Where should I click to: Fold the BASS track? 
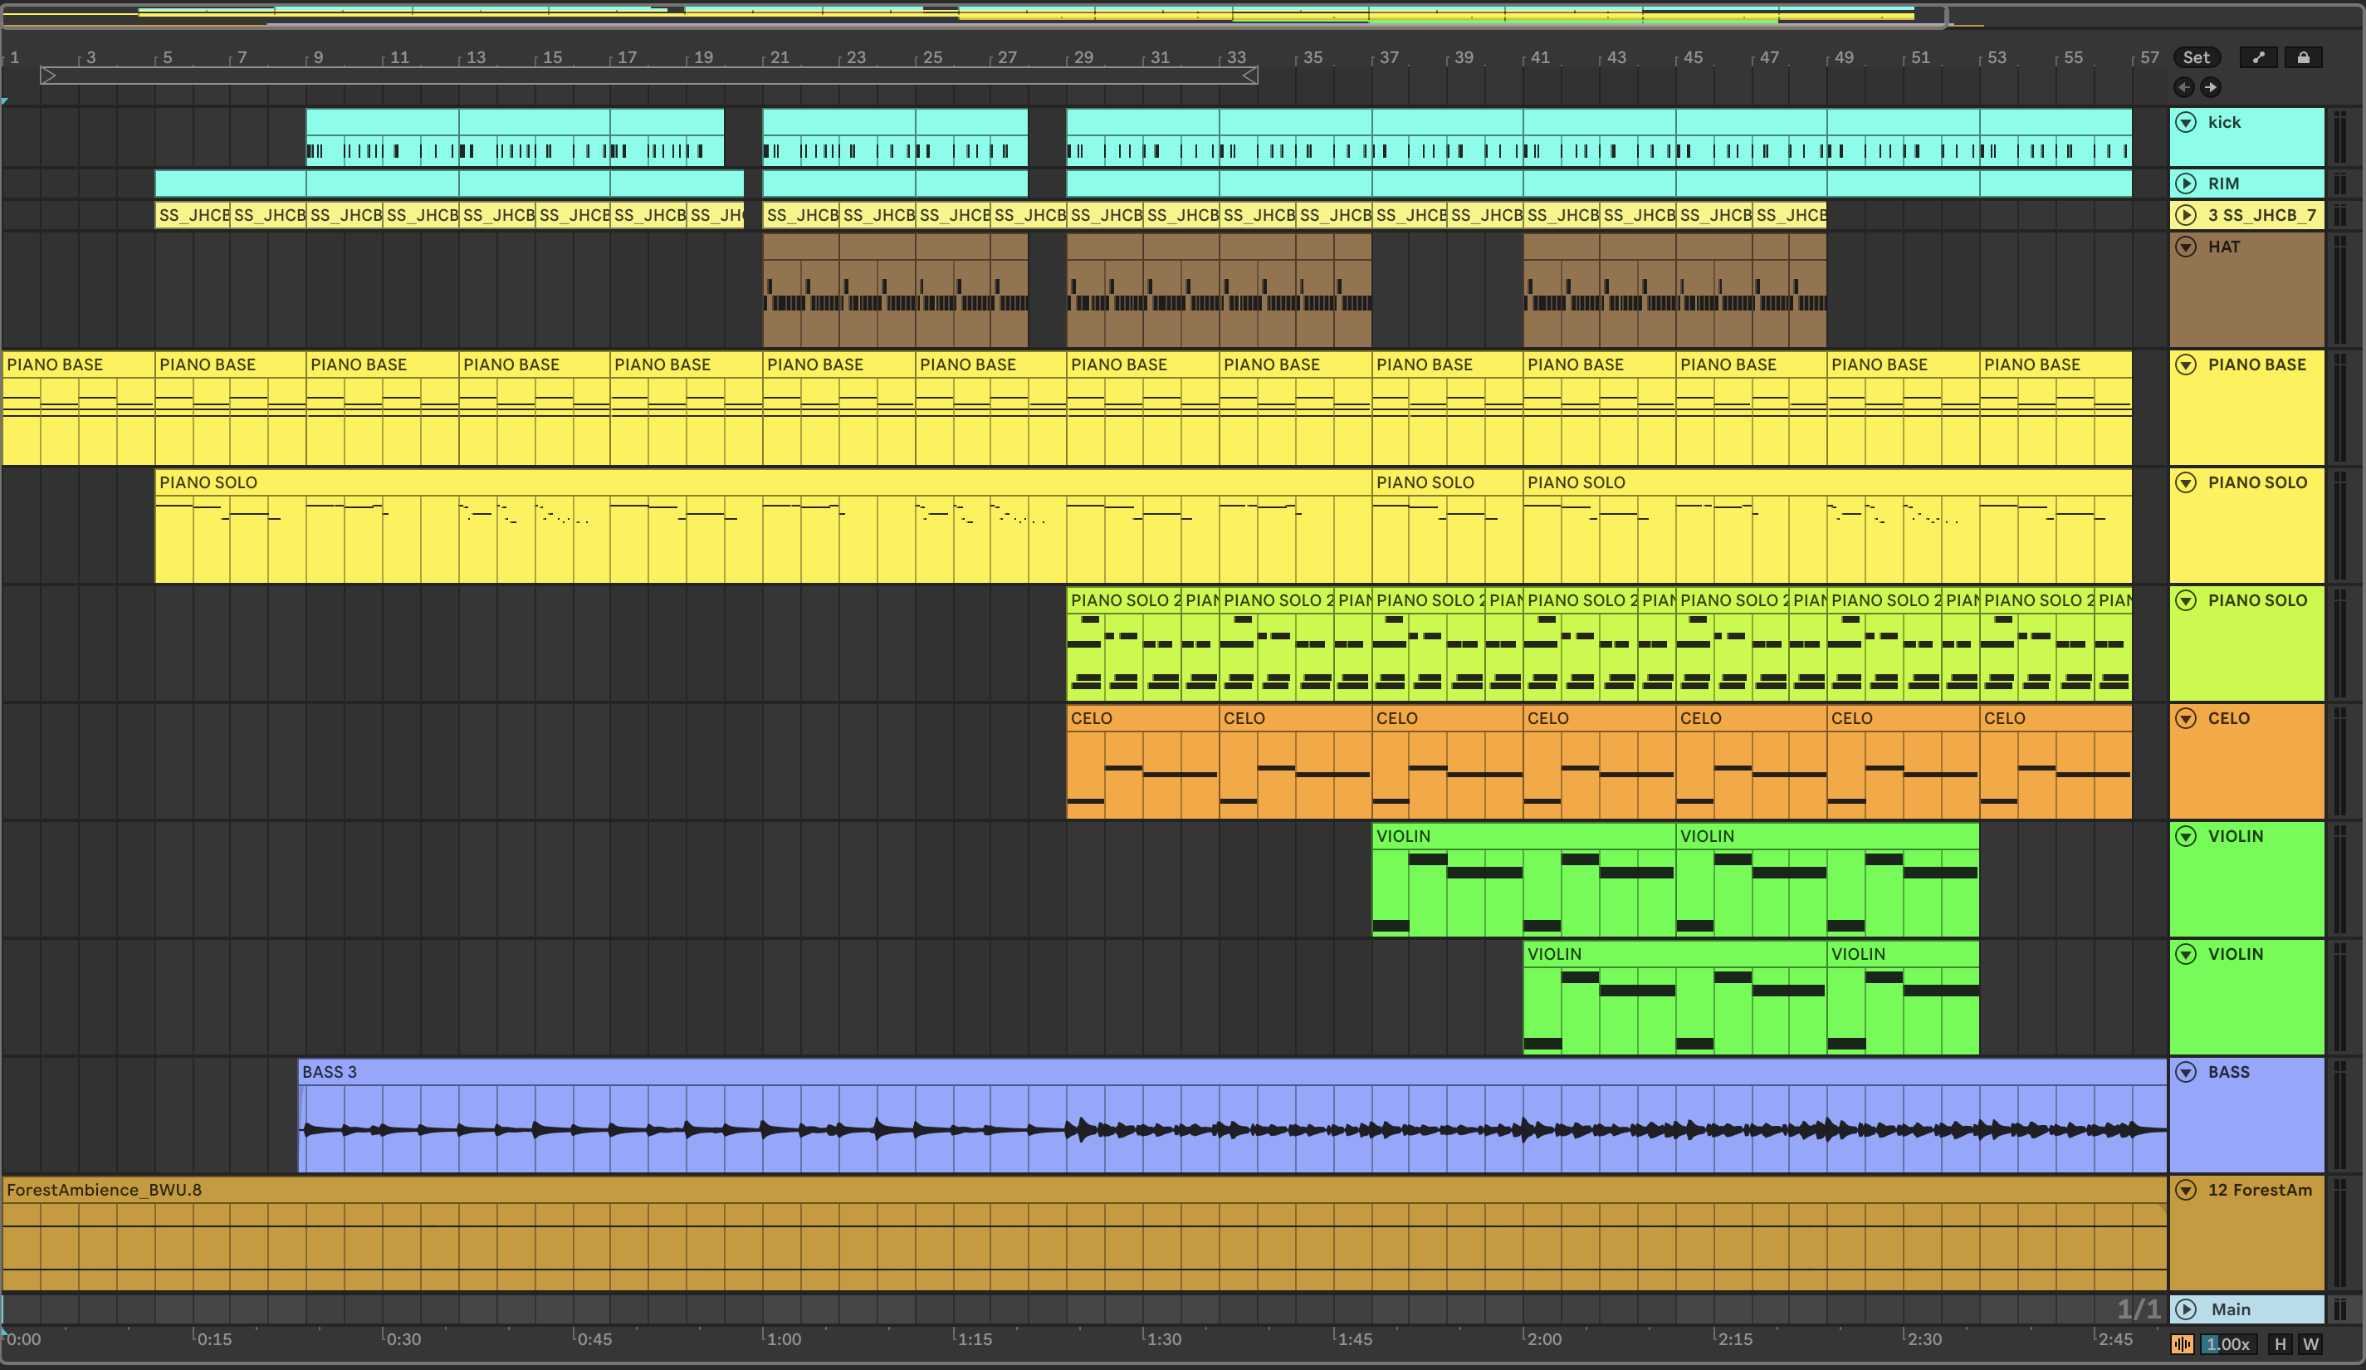point(2186,1071)
